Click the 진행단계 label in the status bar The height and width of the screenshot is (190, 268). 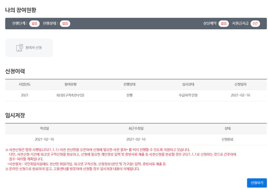(x=20, y=24)
